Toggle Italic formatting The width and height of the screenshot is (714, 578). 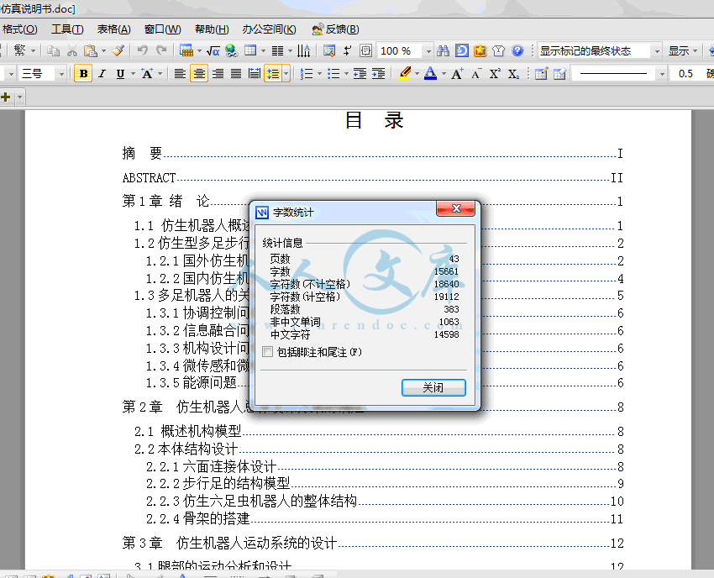102,73
